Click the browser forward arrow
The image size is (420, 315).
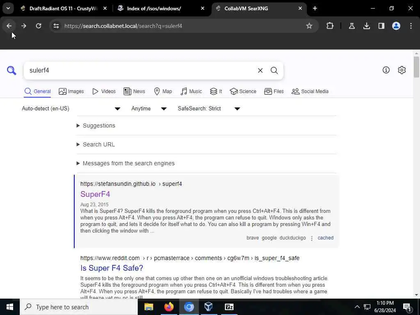point(23,26)
